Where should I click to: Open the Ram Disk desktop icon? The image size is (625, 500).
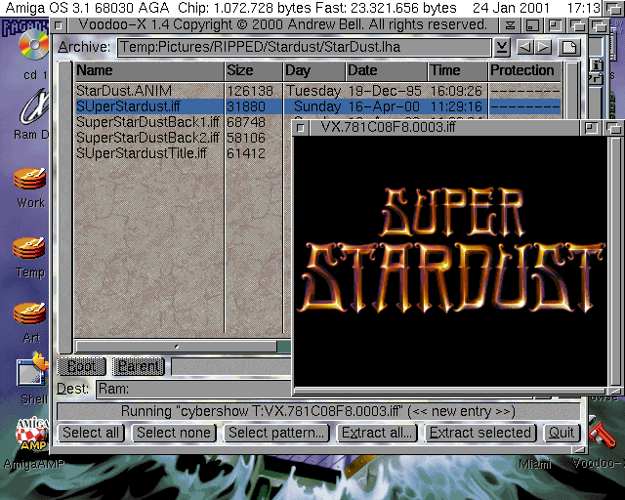point(34,106)
